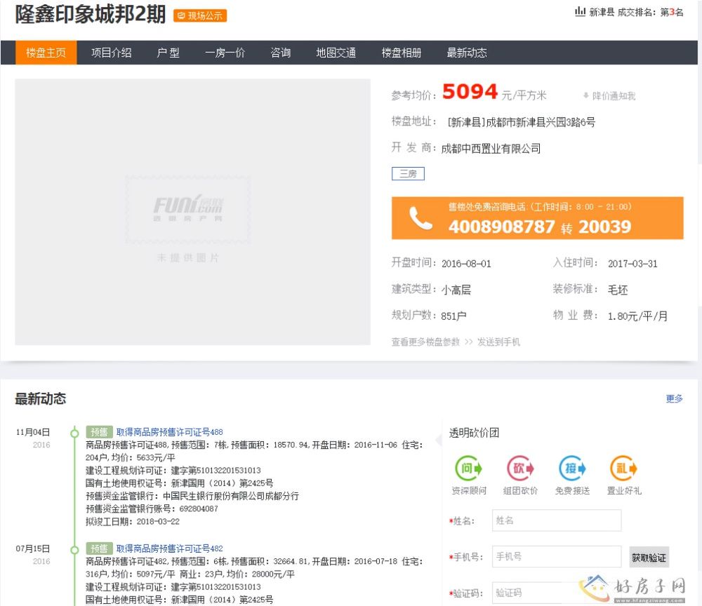Switch to 项目介绍 tab
This screenshot has height=606, width=702.
click(x=112, y=53)
